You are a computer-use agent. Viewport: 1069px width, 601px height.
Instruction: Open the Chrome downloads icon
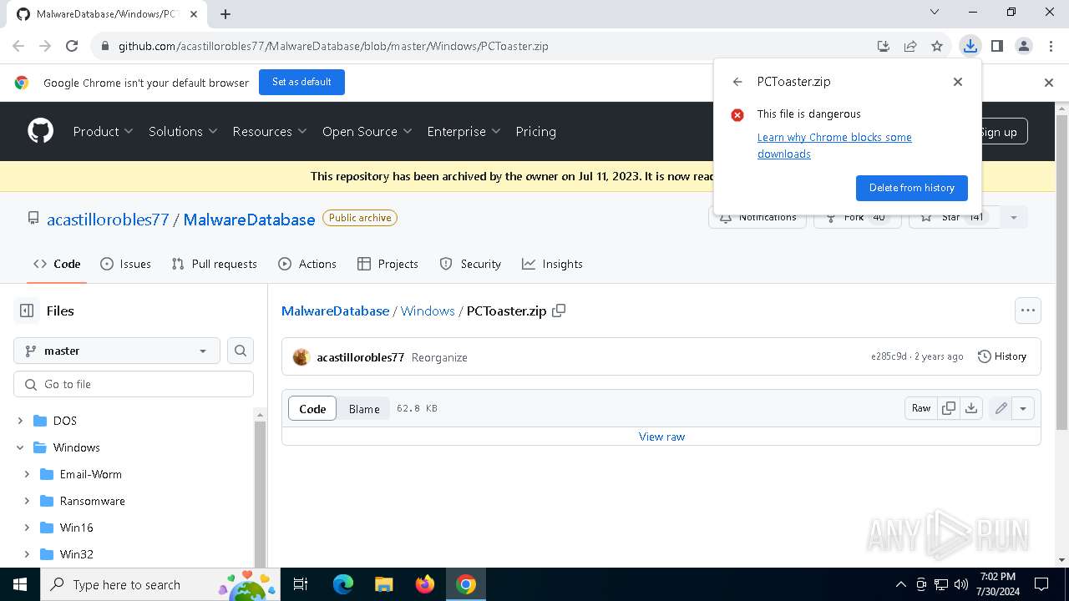point(970,46)
